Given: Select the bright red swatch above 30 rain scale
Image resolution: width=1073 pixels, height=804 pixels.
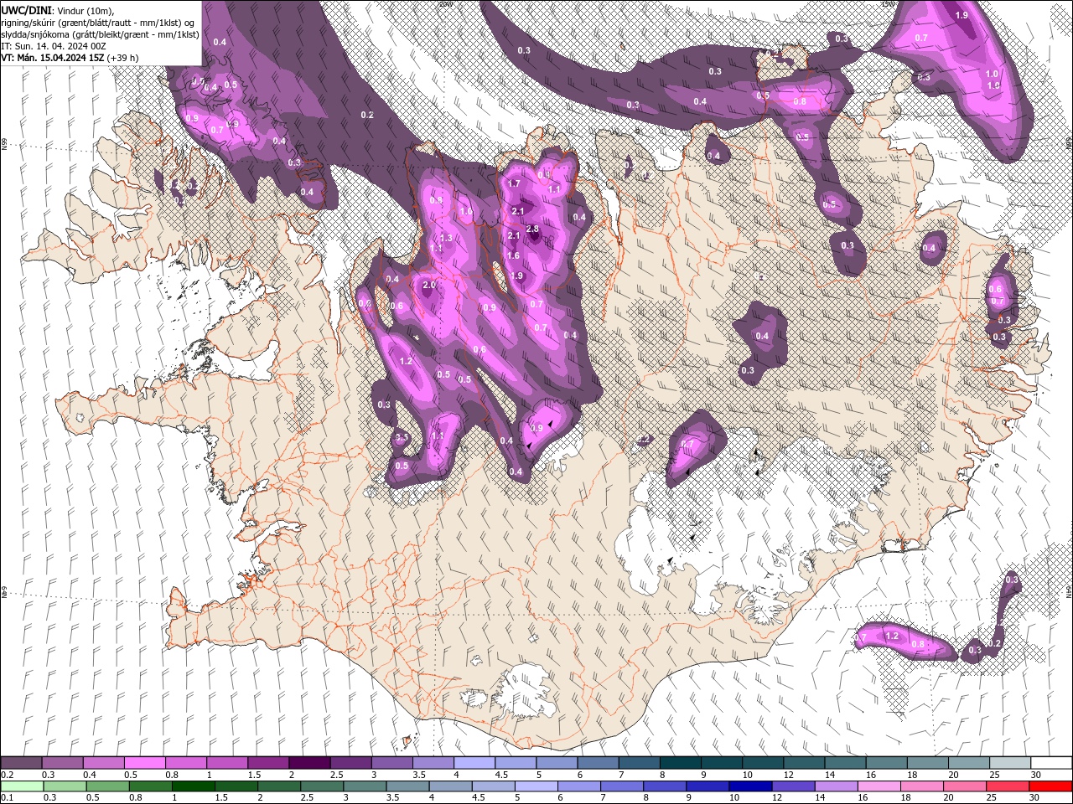Looking at the screenshot, I should pos(1050,786).
